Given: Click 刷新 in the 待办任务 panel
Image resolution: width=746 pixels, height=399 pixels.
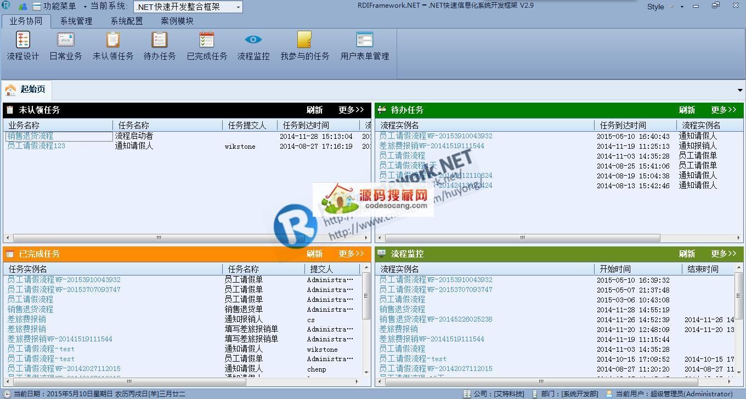Looking at the screenshot, I should (x=687, y=110).
